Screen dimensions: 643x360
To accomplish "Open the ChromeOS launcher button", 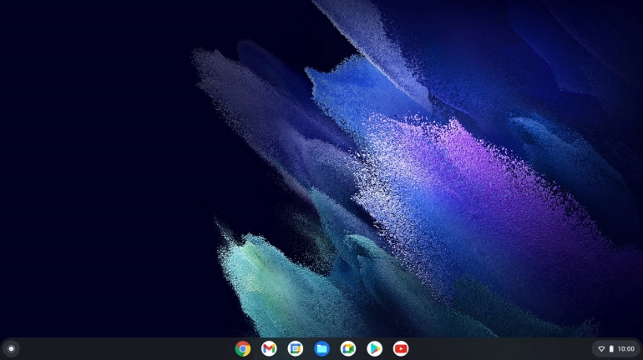I will pyautogui.click(x=11, y=348).
